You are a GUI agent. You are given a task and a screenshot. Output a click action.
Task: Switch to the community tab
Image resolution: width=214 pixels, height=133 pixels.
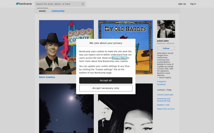tap(58, 11)
